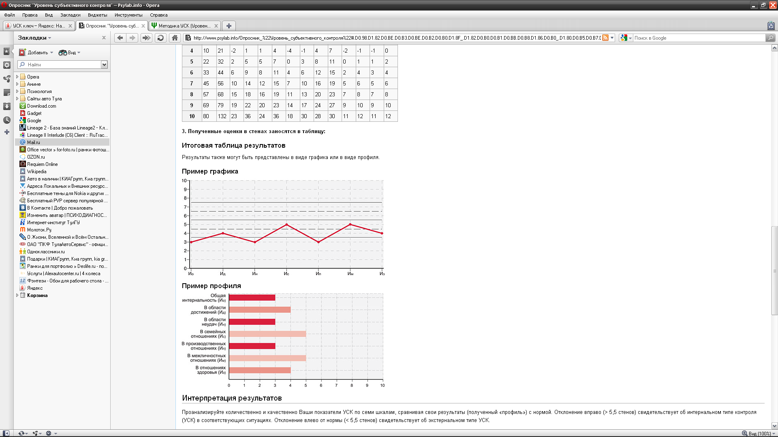This screenshot has height=437, width=778.
Task: Open the Downloads panel icon
Action: pos(7,106)
